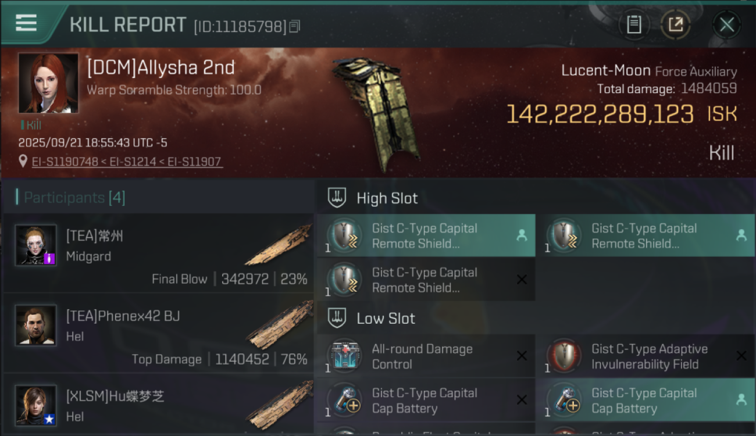Viewport: 756px width, 436px height.
Task: Click the All-round Damage Control icon
Action: point(344,356)
